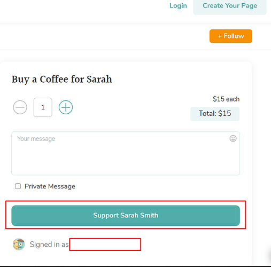The width and height of the screenshot is (271, 267).
Task: Click the Total: $15 badge
Action: 215,114
